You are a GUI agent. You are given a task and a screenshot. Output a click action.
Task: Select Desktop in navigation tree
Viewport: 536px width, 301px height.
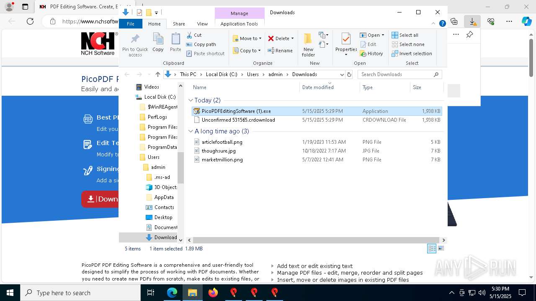tap(159, 217)
